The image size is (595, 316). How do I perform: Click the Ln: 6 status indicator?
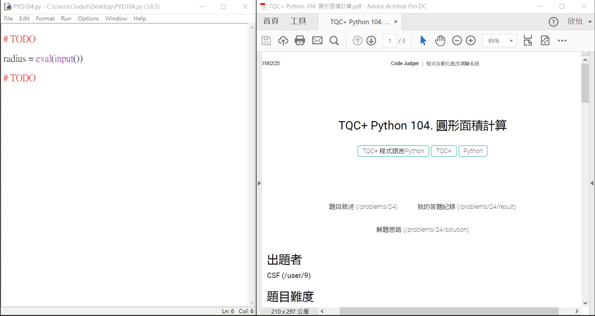[x=228, y=311]
